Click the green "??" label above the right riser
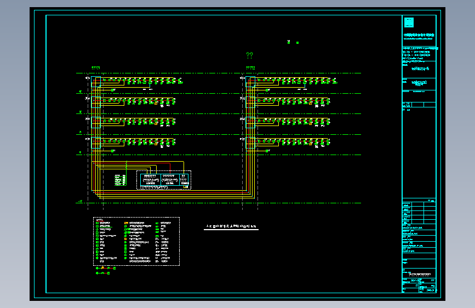The width and height of the screenshot is (475, 308). coord(249,55)
